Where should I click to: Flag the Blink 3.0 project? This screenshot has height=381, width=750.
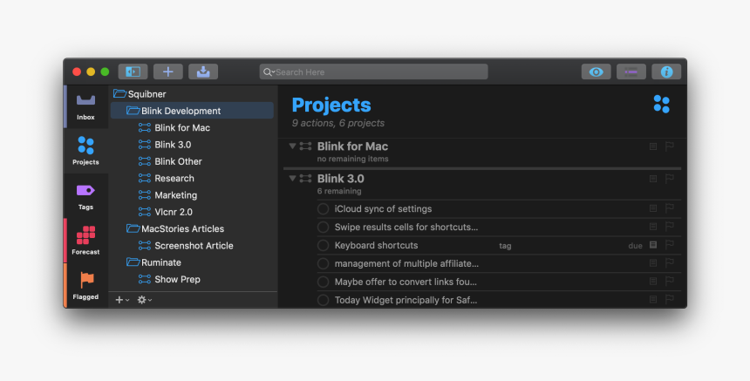pyautogui.click(x=670, y=179)
